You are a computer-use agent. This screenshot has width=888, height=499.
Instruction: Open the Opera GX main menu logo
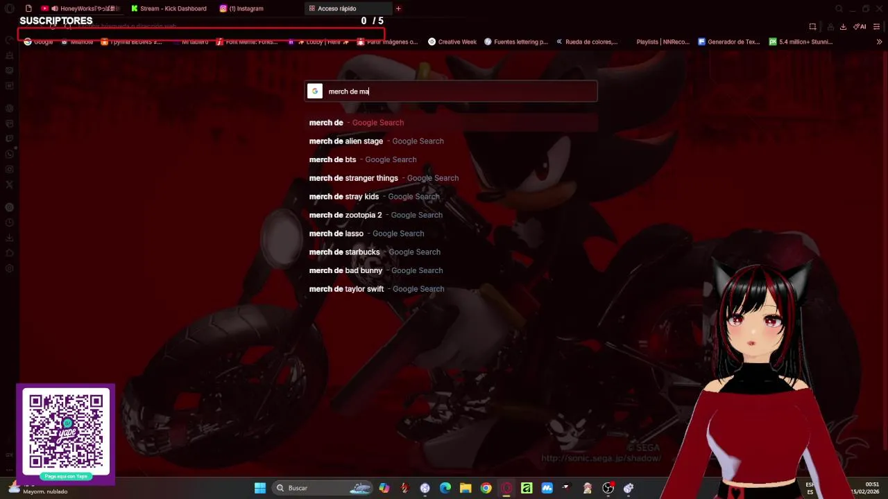[x=9, y=8]
